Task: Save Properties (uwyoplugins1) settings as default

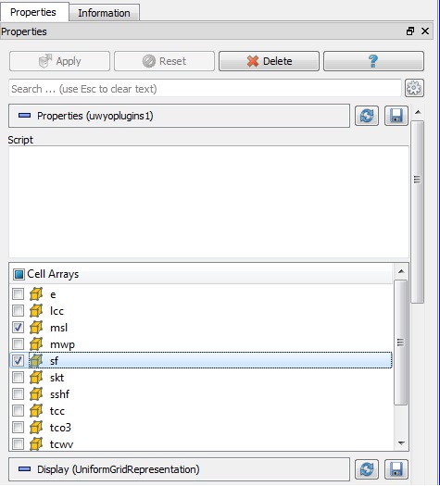Action: (396, 116)
